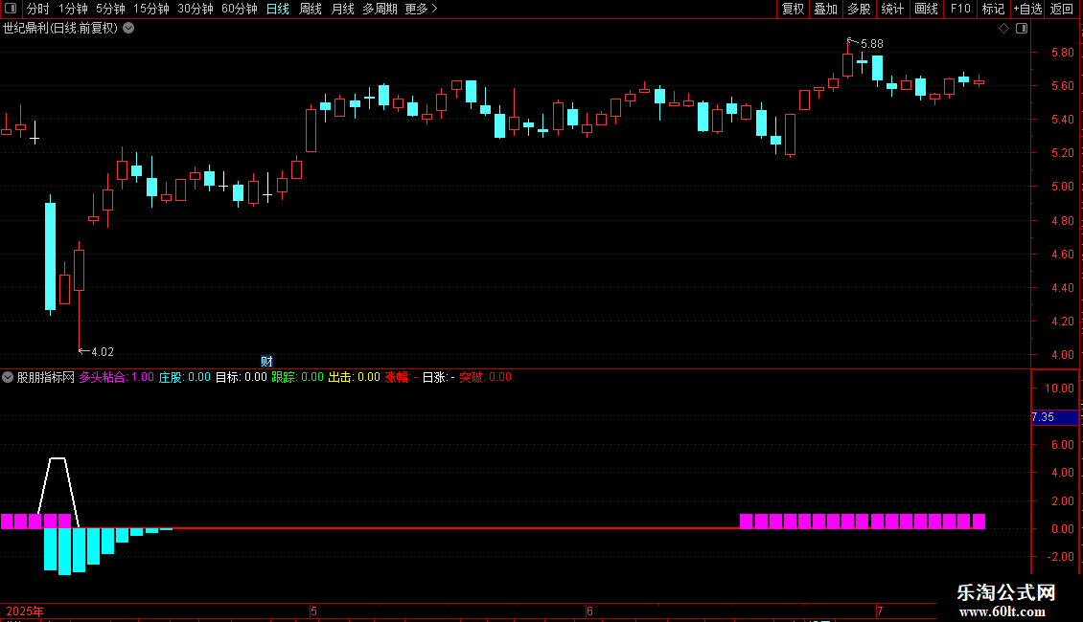Switch to 分时 intraday view
This screenshot has width=1083, height=622.
pyautogui.click(x=38, y=9)
